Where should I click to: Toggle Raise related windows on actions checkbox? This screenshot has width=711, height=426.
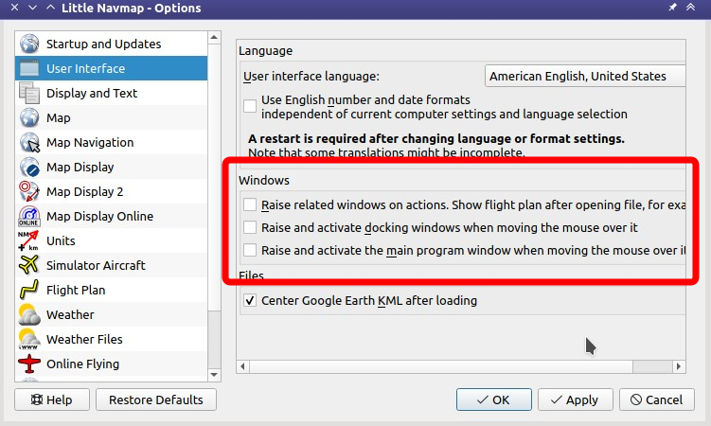tap(250, 204)
